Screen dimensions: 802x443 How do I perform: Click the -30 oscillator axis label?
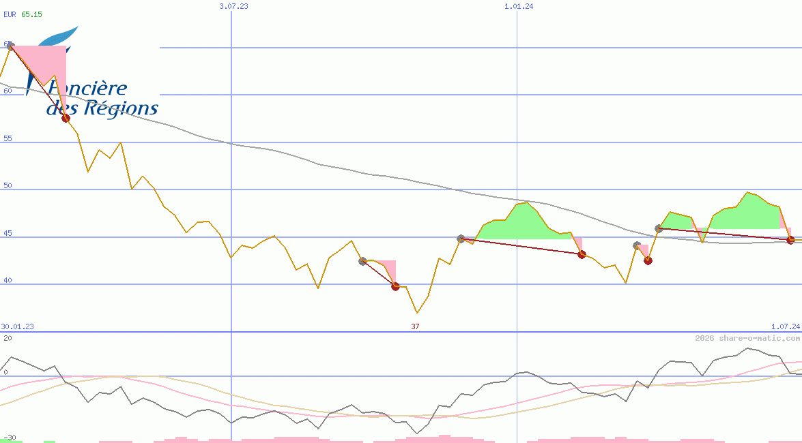pos(10,437)
